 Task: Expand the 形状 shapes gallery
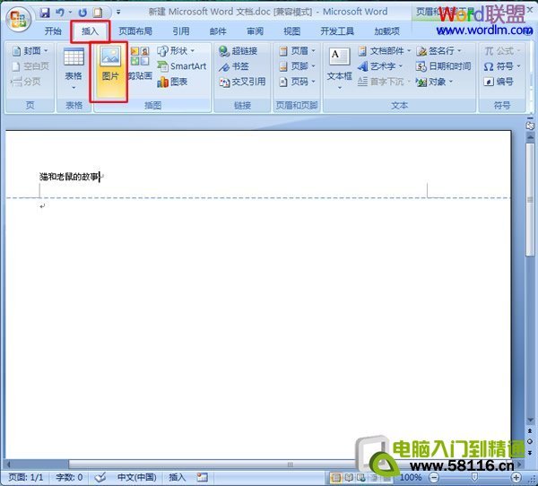(x=177, y=51)
